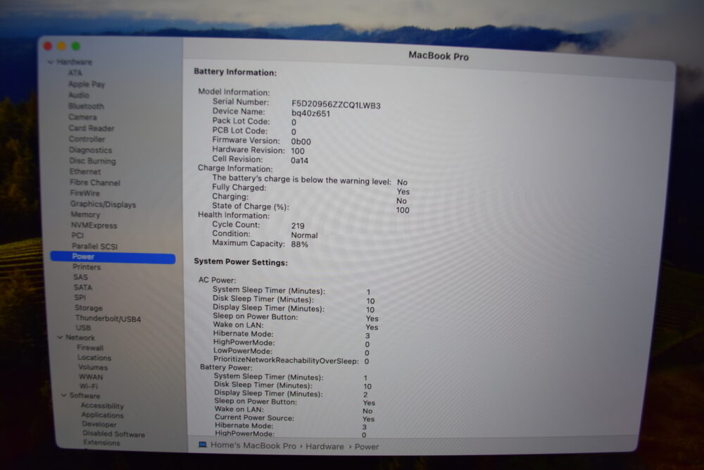Screen dimensions: 704x470
Task: Select Disc Burning entry
Action: click(92, 161)
